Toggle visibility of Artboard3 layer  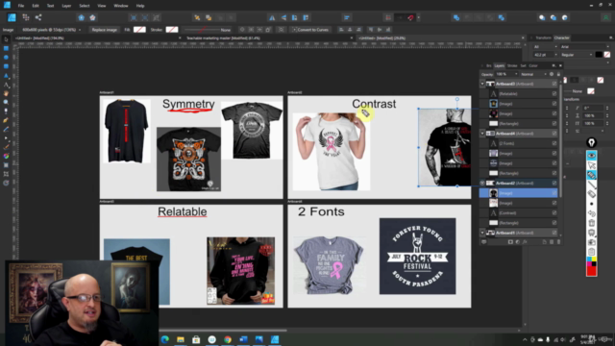[x=554, y=84]
